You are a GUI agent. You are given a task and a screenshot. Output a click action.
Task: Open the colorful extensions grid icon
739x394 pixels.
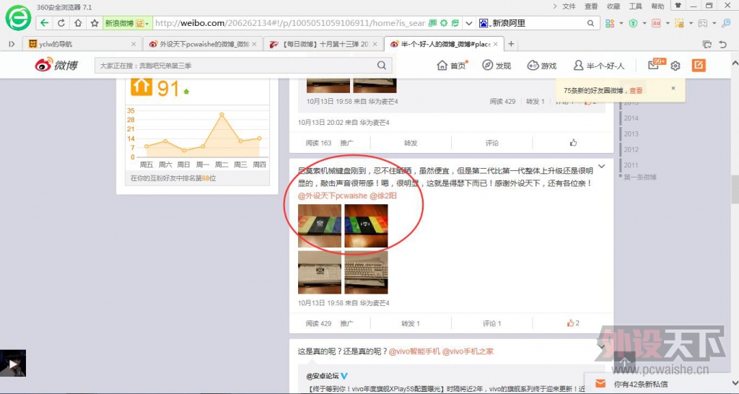[610, 23]
